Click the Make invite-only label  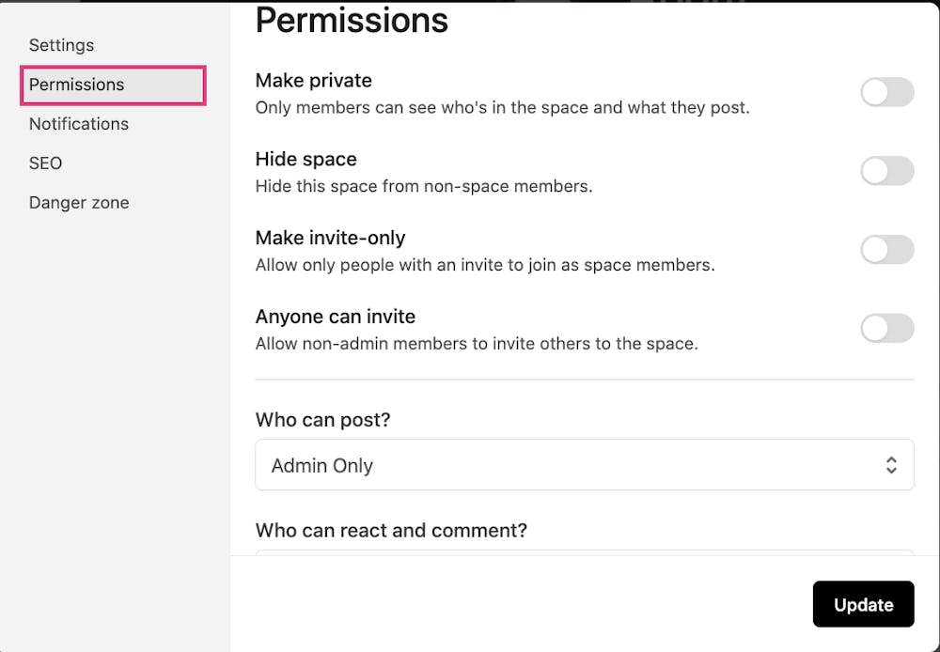[x=331, y=239]
